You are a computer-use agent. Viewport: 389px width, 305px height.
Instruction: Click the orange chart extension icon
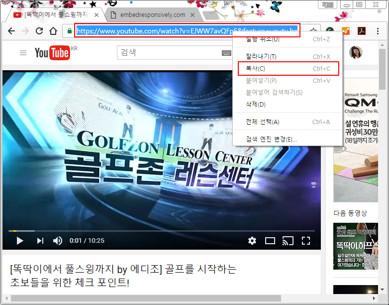tap(346, 31)
